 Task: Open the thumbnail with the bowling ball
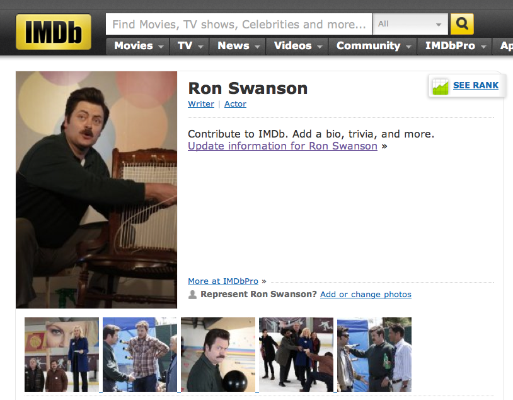218,355
